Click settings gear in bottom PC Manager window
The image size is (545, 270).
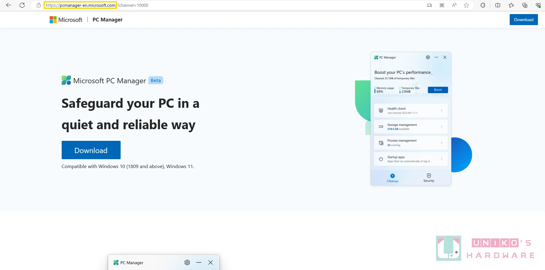(x=187, y=262)
